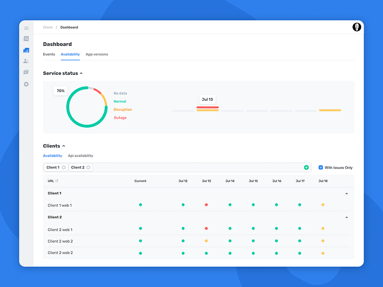
Task: Open the messages chat icon in the sidebar
Action: [26, 72]
